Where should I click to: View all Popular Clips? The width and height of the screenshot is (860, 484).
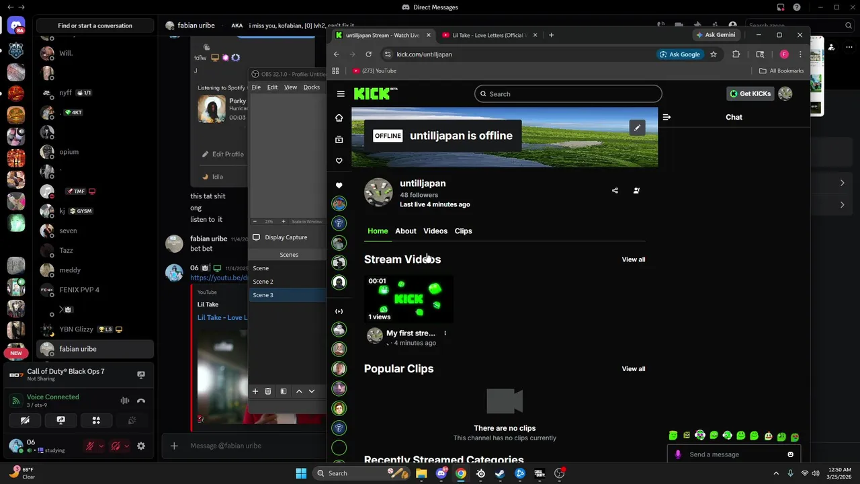pos(634,369)
